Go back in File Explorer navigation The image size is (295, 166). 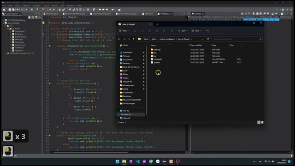pyautogui.click(x=119, y=39)
